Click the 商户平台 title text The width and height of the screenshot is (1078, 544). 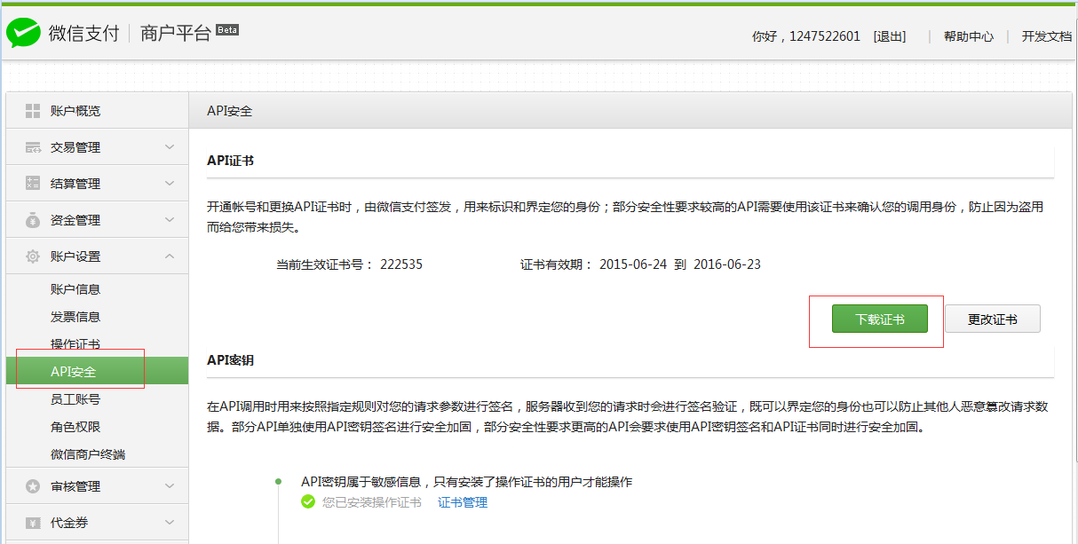tap(176, 34)
